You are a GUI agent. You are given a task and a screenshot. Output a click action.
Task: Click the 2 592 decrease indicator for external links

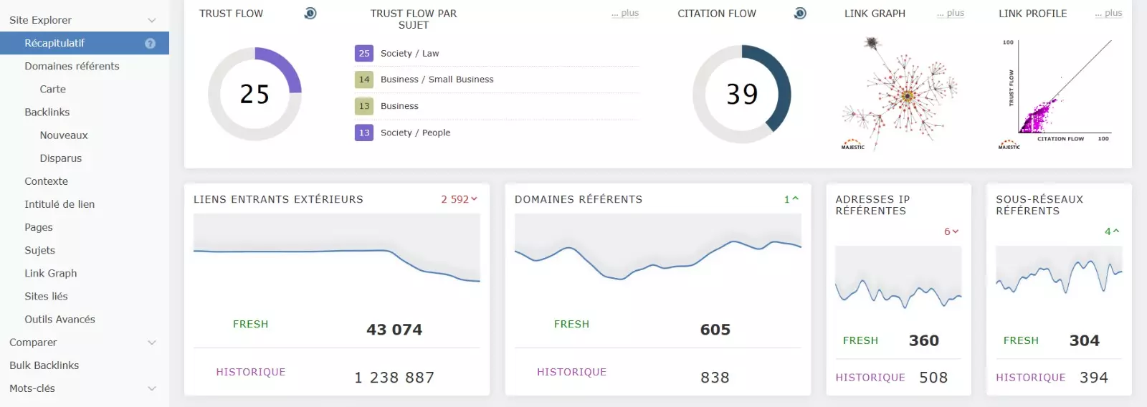point(459,199)
